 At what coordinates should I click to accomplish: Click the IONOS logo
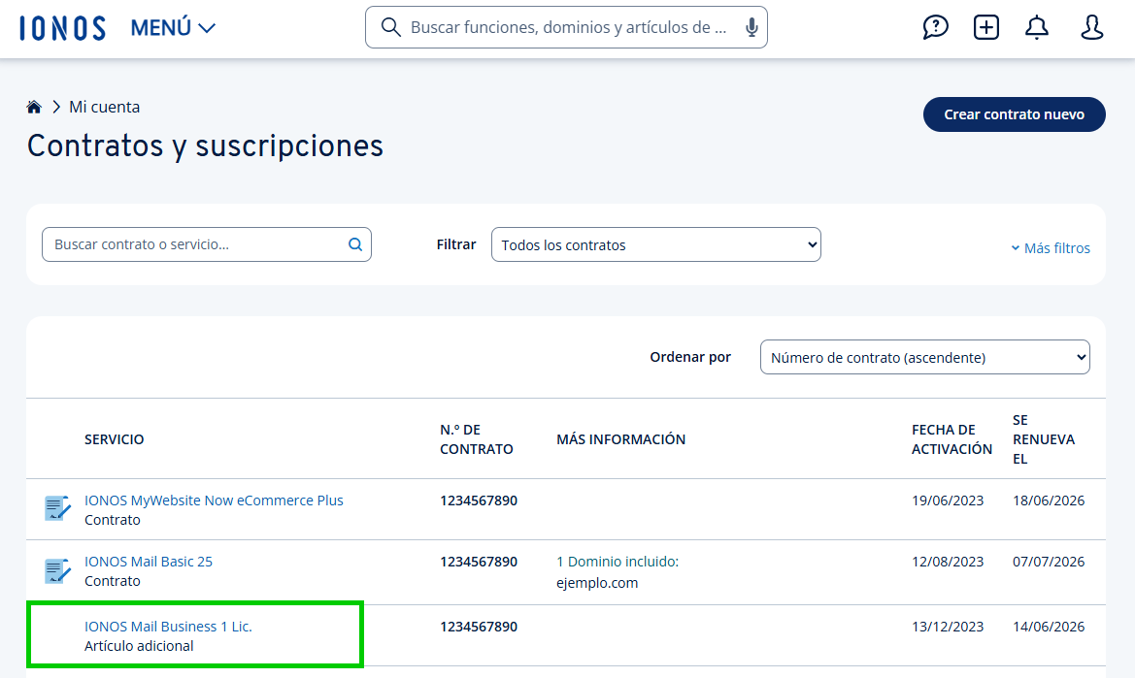[62, 28]
